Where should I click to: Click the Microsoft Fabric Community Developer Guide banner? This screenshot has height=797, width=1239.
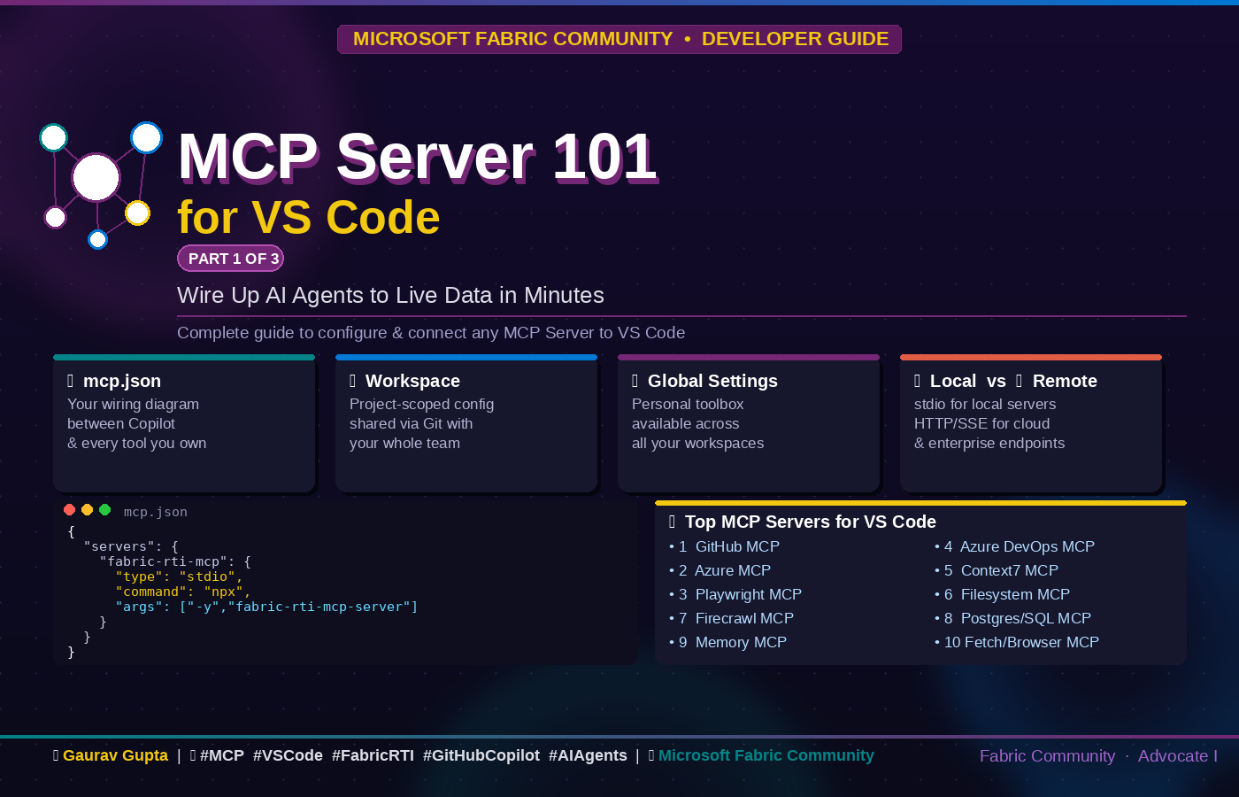tap(619, 39)
